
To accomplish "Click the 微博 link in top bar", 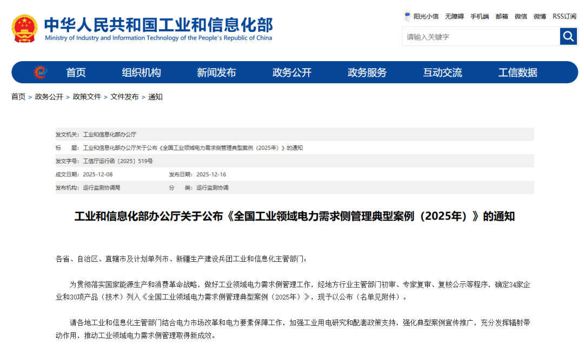I will pyautogui.click(x=540, y=17).
